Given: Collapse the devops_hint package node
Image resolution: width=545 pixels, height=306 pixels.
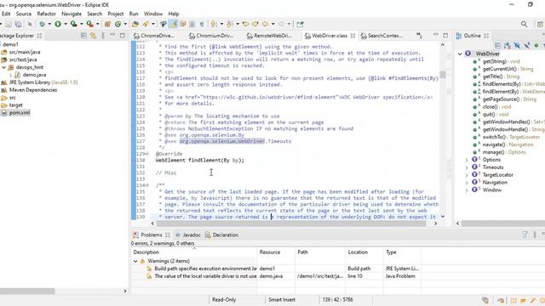Looking at the screenshot, I should click(x=3, y=67).
